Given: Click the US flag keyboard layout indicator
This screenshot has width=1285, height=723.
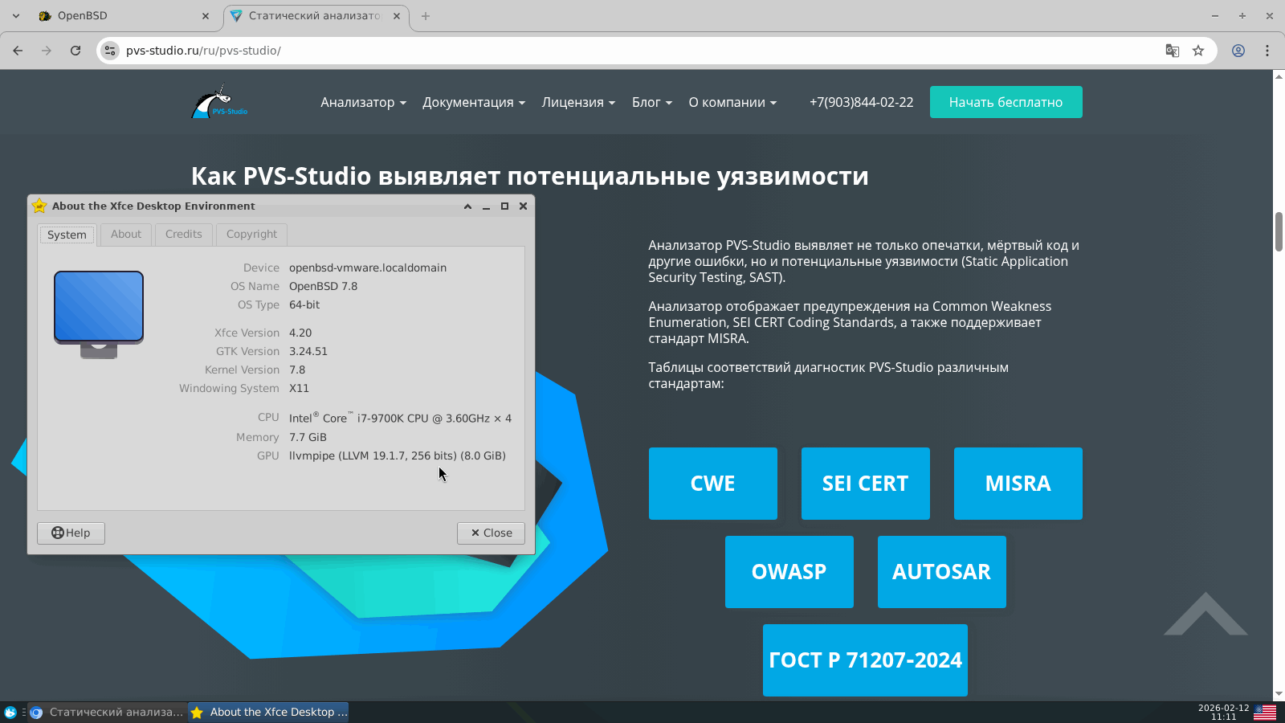Looking at the screenshot, I should point(1265,712).
